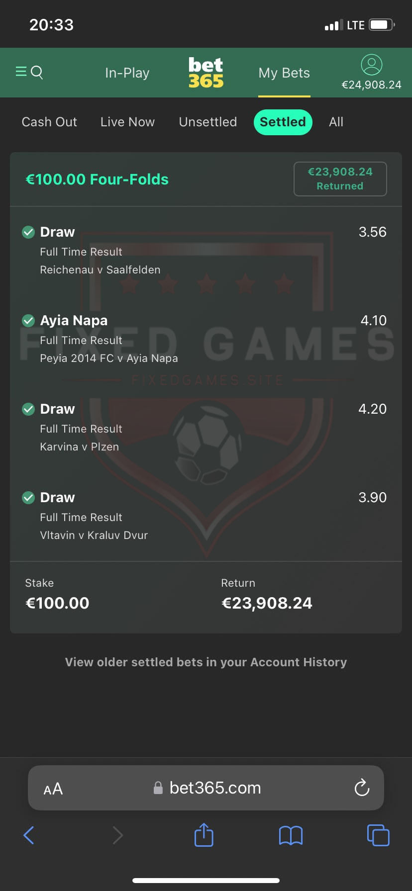Open Safari bookmarks icon
412x891 pixels.
coord(291,835)
